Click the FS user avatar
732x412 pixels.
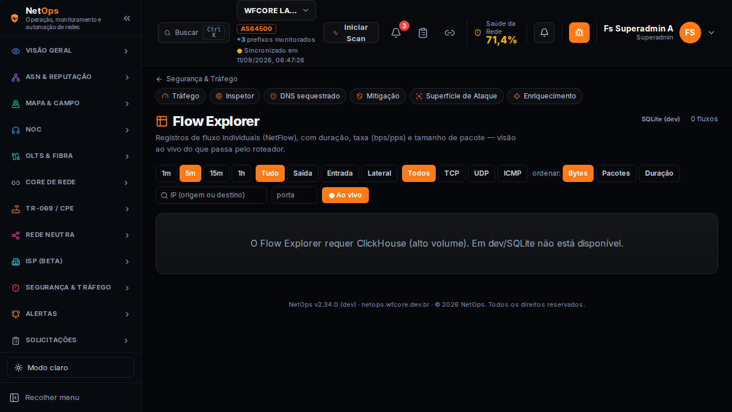click(690, 33)
